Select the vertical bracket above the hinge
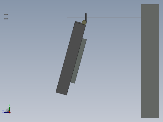 tap(86, 17)
